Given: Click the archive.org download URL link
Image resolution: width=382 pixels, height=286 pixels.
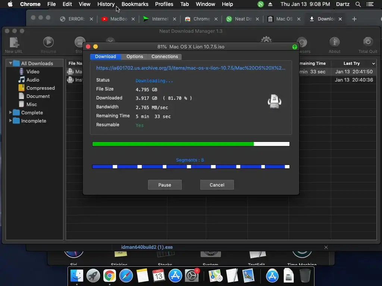Looking at the screenshot, I should [x=191, y=68].
